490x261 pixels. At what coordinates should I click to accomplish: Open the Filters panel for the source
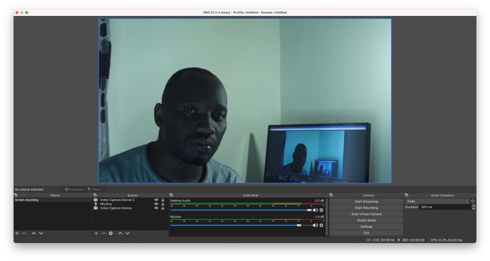pyautogui.click(x=94, y=189)
